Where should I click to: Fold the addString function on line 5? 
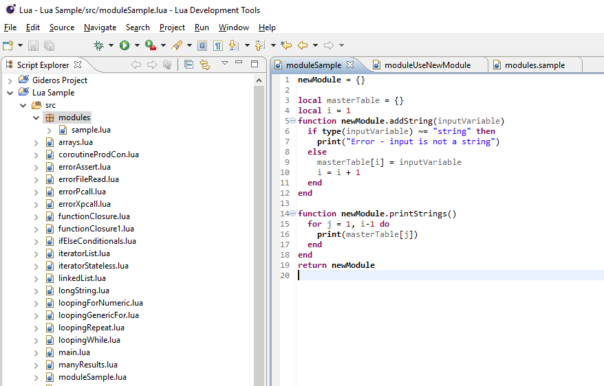click(293, 121)
